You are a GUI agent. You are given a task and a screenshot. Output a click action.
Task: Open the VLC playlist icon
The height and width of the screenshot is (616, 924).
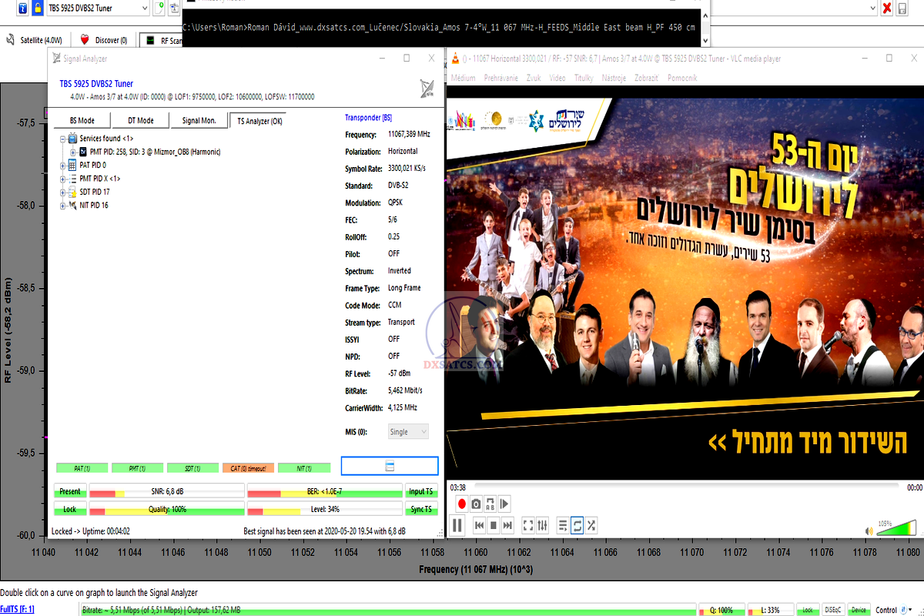click(563, 525)
